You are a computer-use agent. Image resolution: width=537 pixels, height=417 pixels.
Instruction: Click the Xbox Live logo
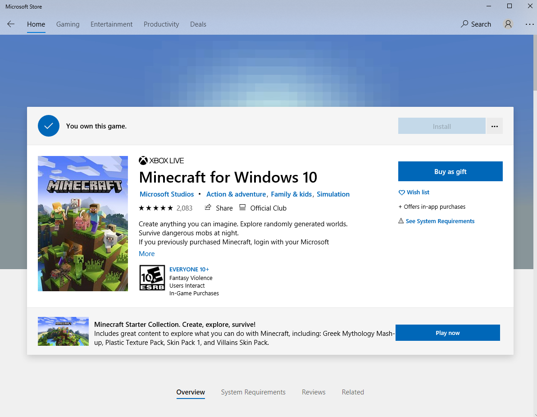pos(161,160)
